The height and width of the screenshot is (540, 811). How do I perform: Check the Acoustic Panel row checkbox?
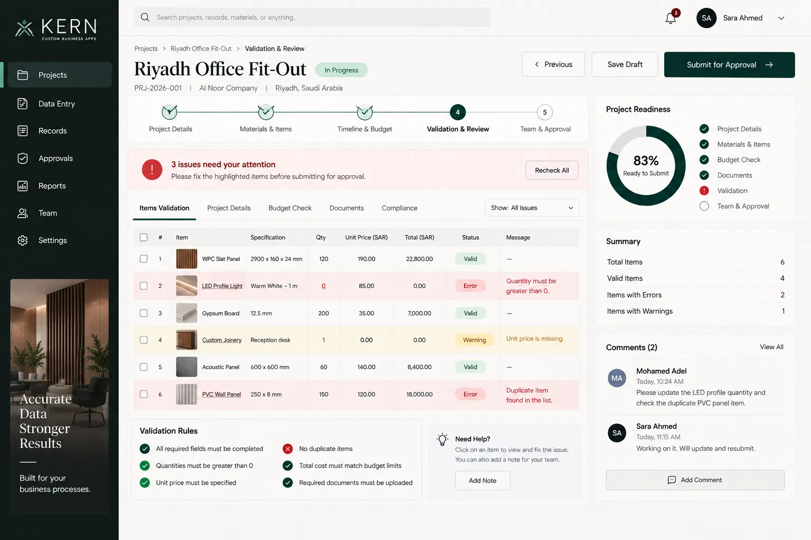pos(144,367)
